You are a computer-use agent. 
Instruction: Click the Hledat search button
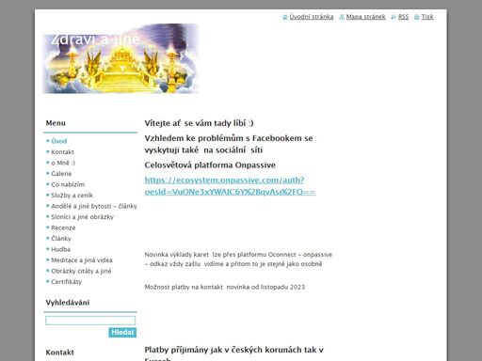(x=122, y=333)
